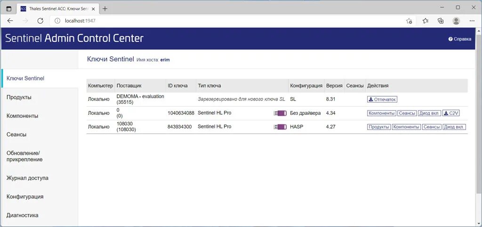Download Отпечаток for DEMOMA key
The height and width of the screenshot is (227, 482).
[382, 99]
